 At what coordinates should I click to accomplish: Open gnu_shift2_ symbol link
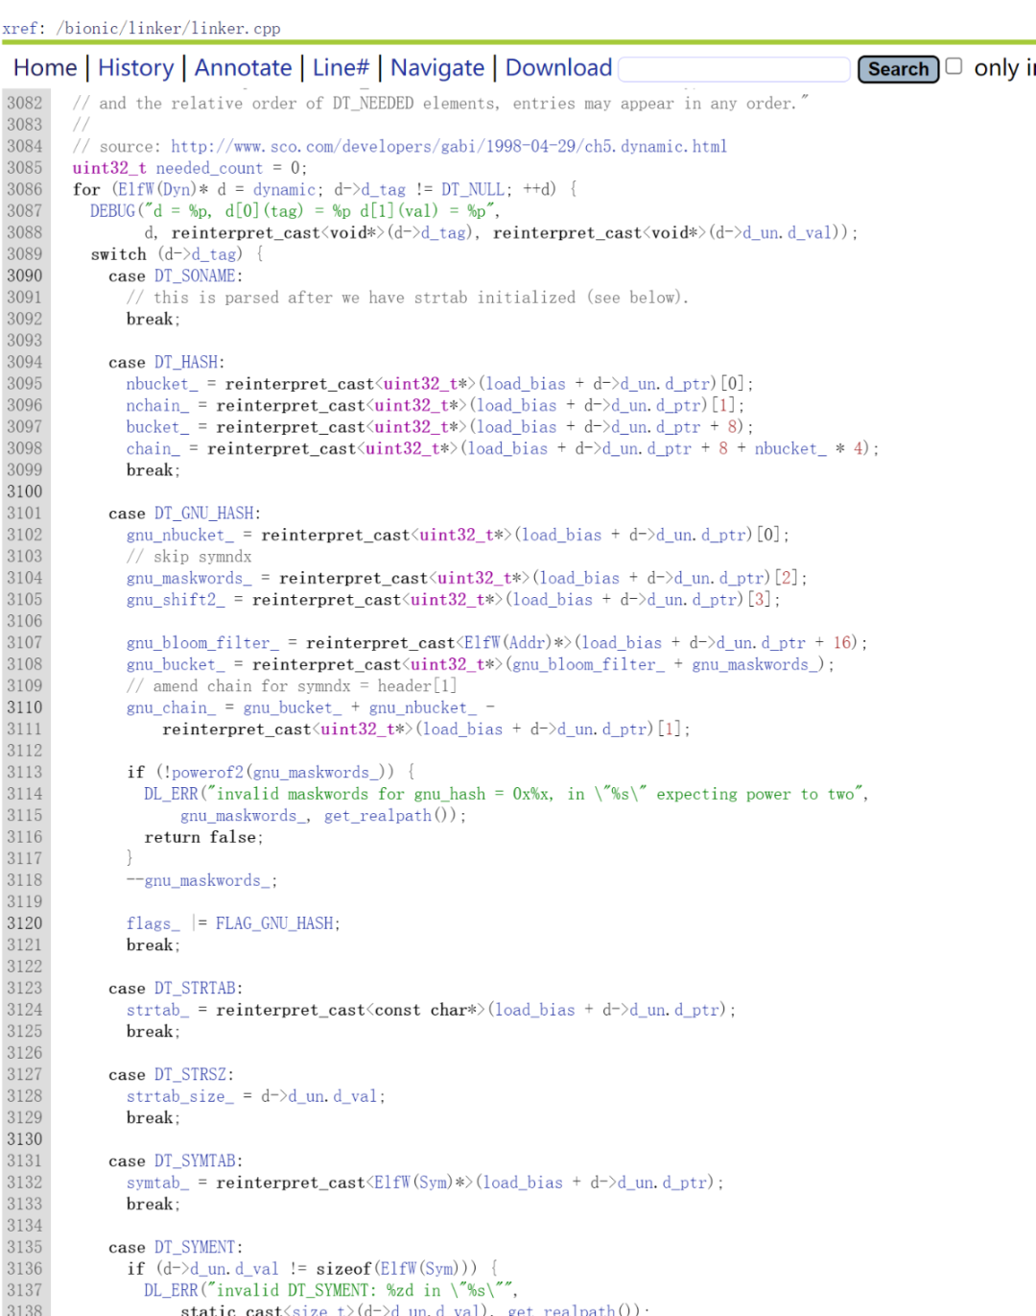tap(175, 601)
